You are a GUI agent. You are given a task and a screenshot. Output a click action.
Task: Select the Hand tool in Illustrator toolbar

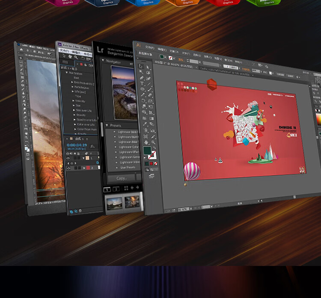point(146,142)
